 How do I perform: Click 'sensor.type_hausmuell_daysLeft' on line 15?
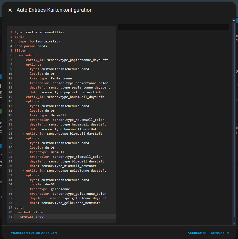point(76,97)
